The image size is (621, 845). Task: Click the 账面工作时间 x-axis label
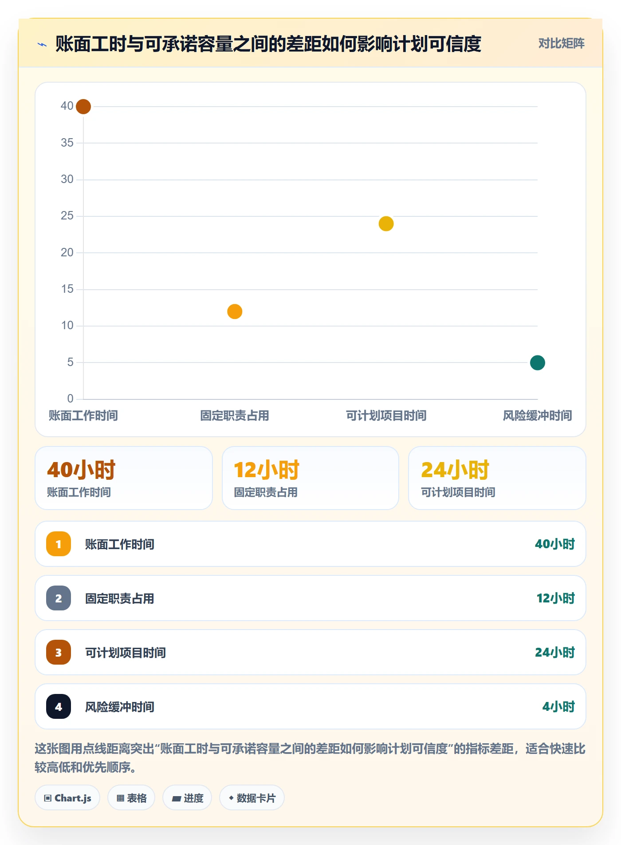[x=83, y=416]
